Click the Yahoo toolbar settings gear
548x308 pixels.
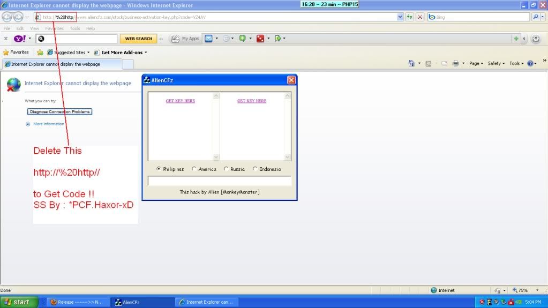click(535, 39)
